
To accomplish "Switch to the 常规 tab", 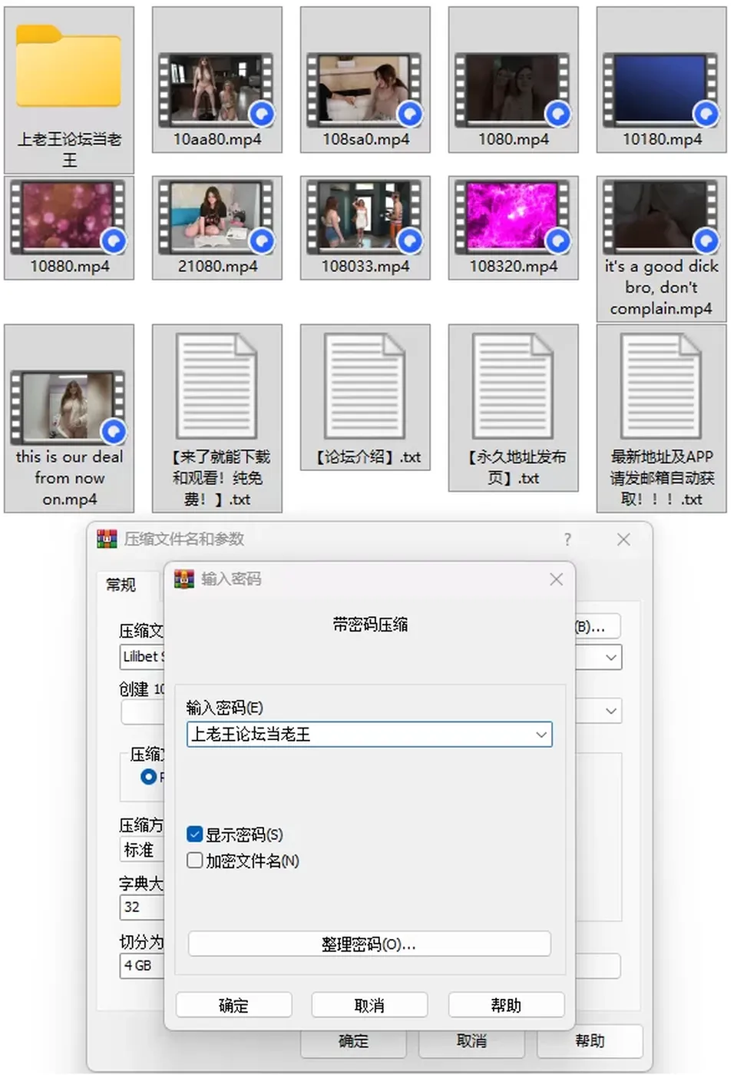I will tap(121, 585).
